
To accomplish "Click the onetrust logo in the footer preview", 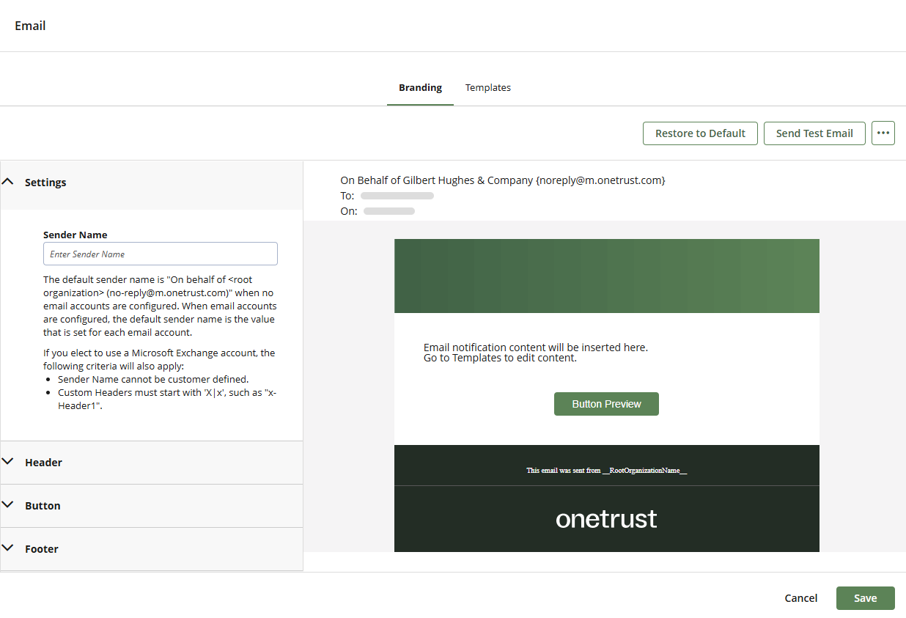I will [x=606, y=519].
